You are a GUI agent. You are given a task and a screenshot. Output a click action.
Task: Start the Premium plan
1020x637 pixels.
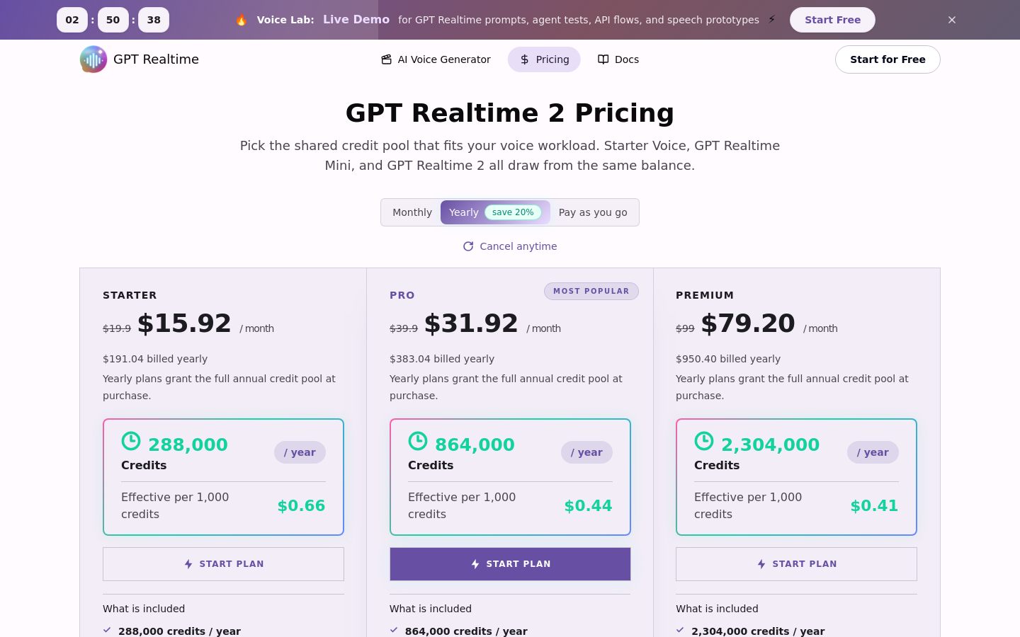796,564
